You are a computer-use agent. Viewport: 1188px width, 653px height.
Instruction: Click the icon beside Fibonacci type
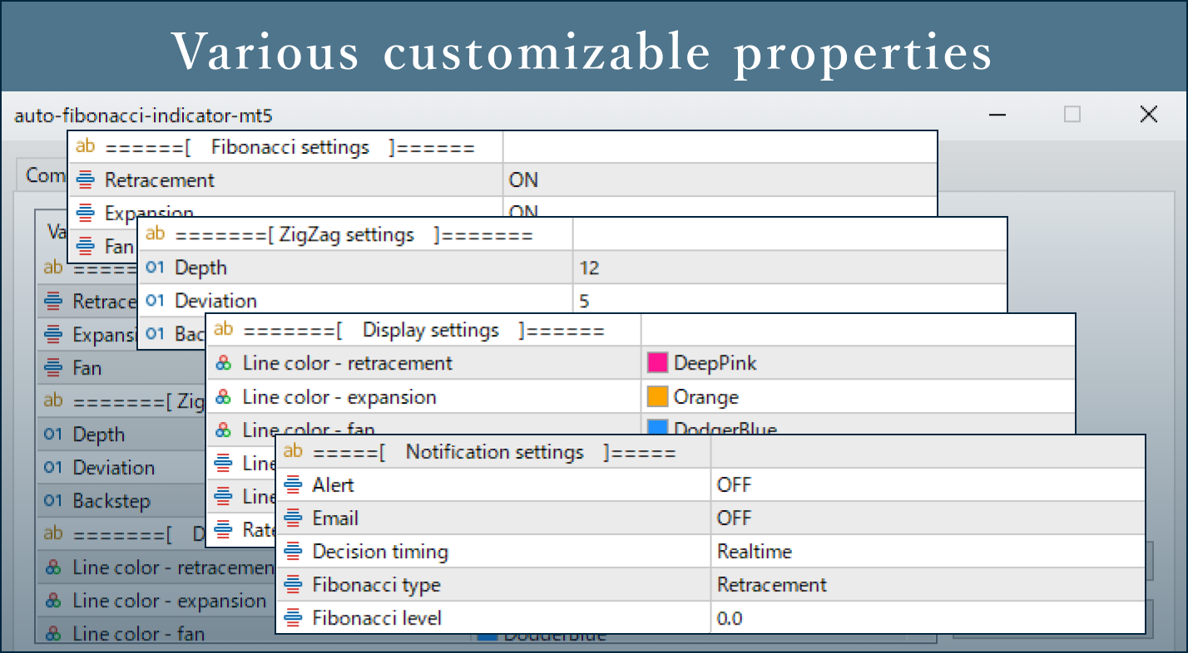(x=293, y=584)
